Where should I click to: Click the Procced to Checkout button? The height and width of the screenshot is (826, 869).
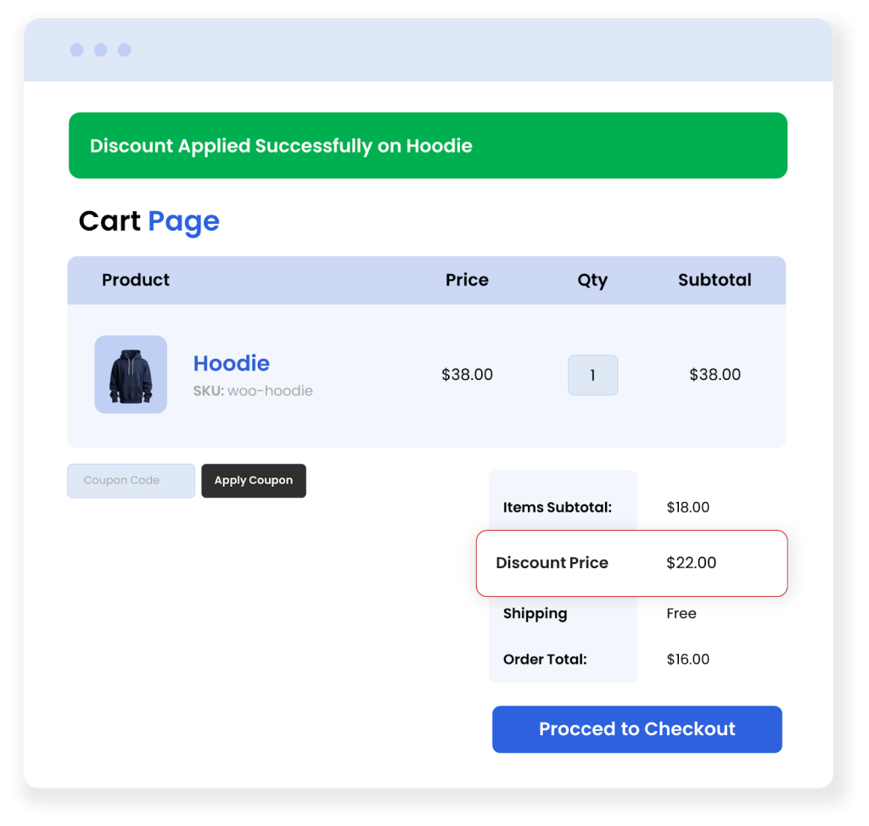pos(636,729)
